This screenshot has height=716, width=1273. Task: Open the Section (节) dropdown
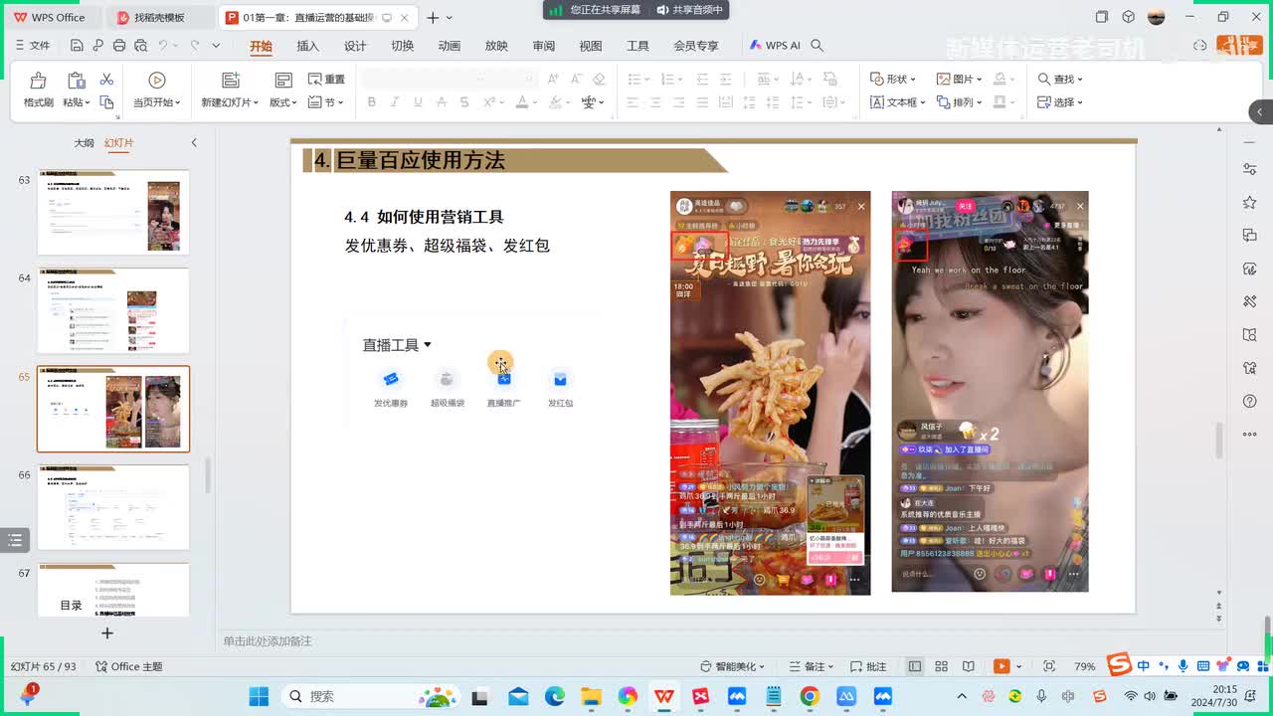pos(327,102)
